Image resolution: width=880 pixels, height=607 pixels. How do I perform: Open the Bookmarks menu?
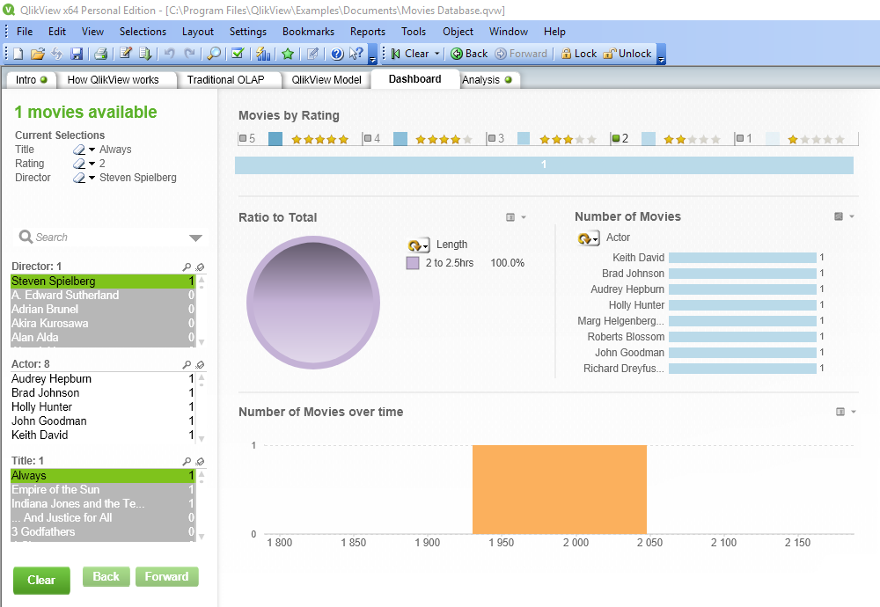click(x=308, y=32)
